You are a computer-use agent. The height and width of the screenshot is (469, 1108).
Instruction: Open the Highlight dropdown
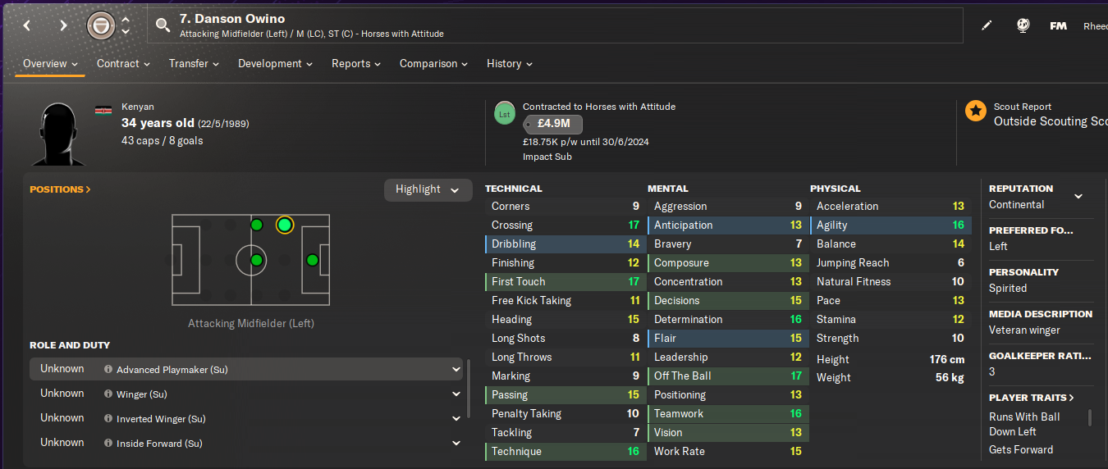point(428,189)
